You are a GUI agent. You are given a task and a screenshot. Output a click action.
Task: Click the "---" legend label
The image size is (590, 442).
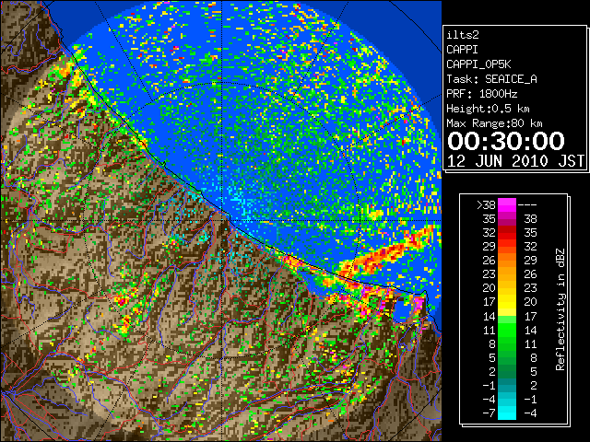tap(527, 204)
